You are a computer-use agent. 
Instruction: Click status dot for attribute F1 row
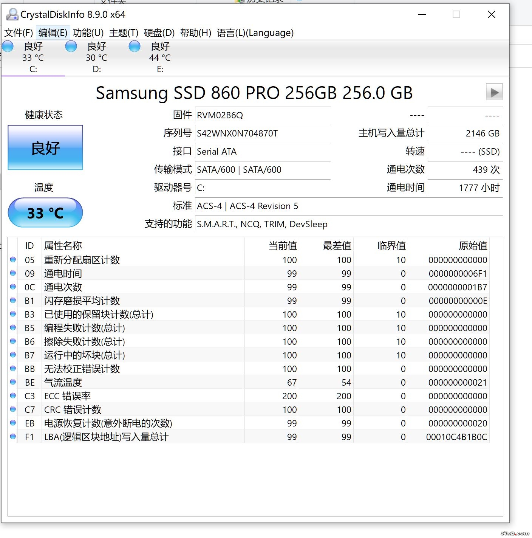pyautogui.click(x=13, y=436)
